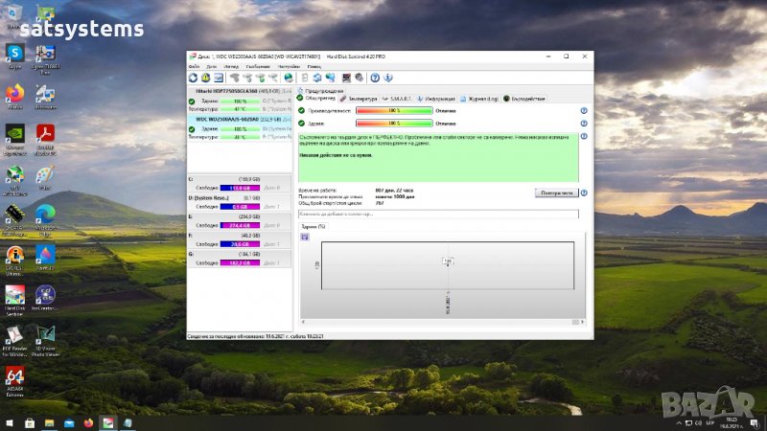Click the yellow warning alert toolbar icon

pos(206,78)
